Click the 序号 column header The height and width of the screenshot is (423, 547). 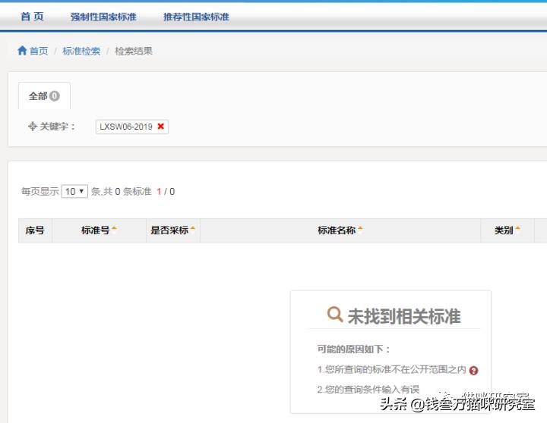click(35, 230)
